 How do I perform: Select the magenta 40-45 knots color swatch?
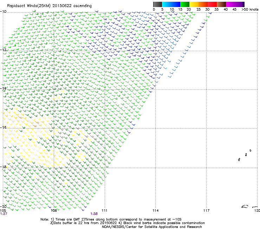tap(230, 4)
